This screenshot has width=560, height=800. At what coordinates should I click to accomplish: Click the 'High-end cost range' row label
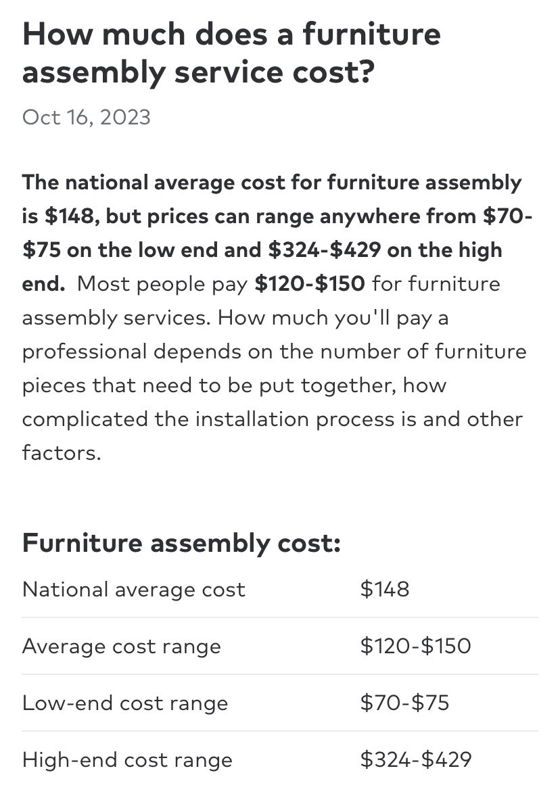click(127, 760)
